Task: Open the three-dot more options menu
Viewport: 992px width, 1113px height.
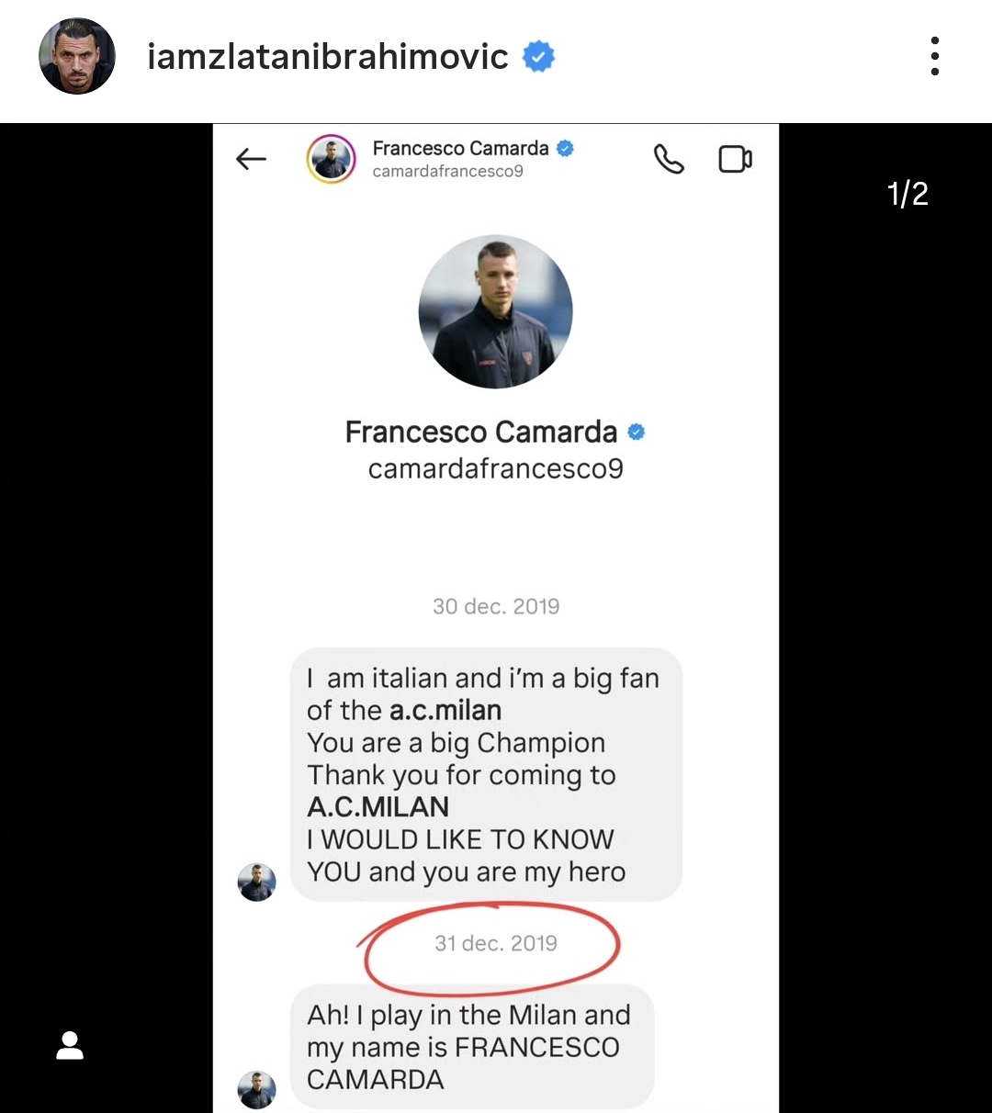Action: (934, 57)
